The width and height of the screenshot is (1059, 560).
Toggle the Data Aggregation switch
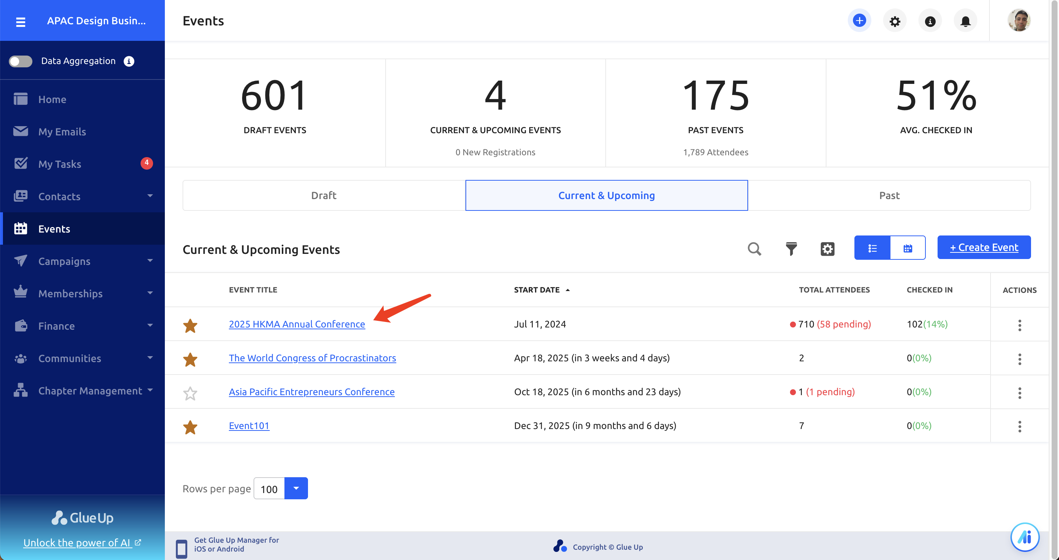tap(21, 61)
